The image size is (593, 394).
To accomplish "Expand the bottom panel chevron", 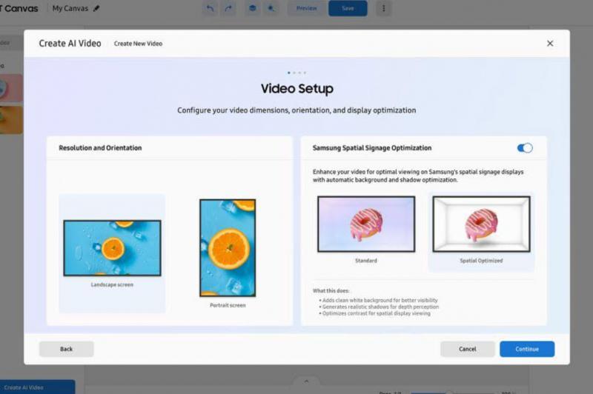I will [x=307, y=381].
